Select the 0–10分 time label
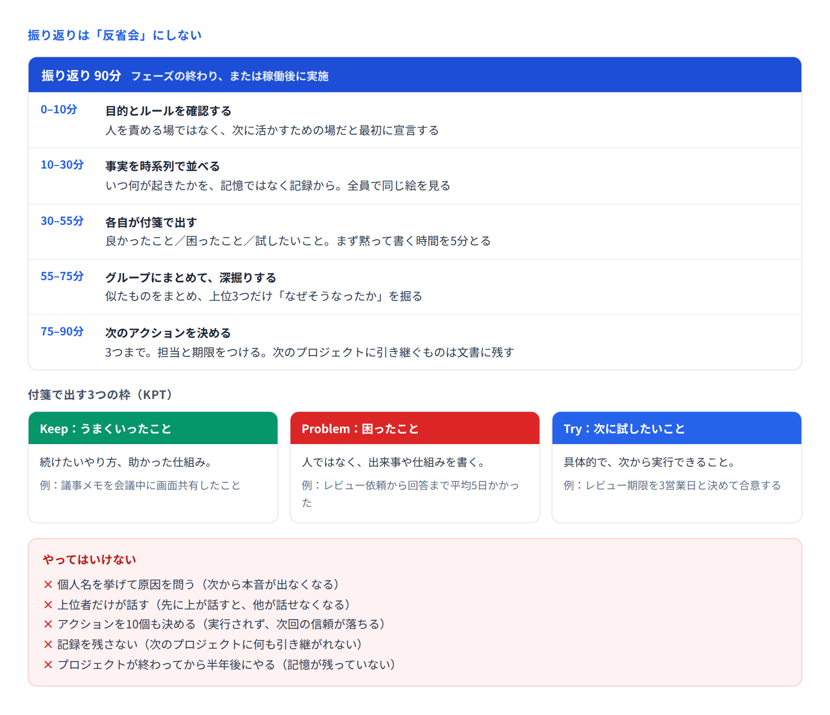The width and height of the screenshot is (830, 715). 59,110
